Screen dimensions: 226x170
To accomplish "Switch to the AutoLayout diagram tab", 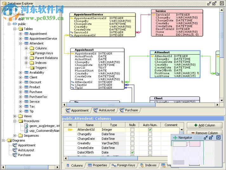I will [104, 110].
